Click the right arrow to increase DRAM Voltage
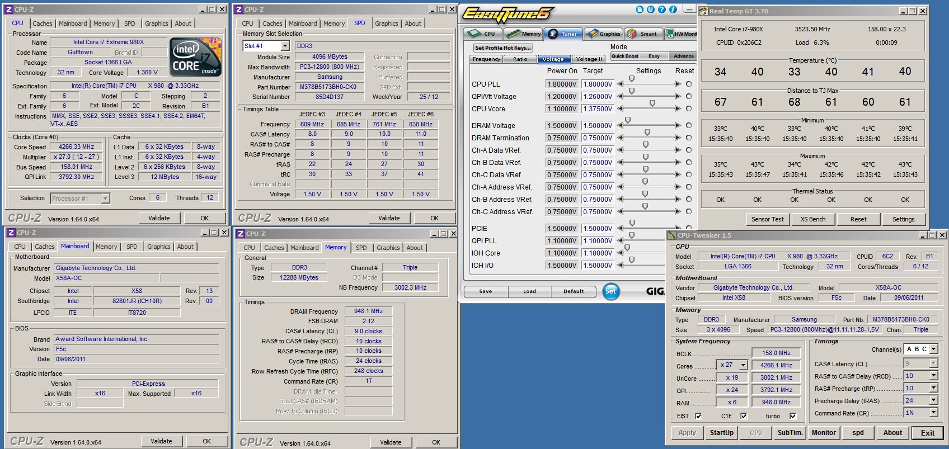Screen dimensions: 949x449 tap(678, 125)
